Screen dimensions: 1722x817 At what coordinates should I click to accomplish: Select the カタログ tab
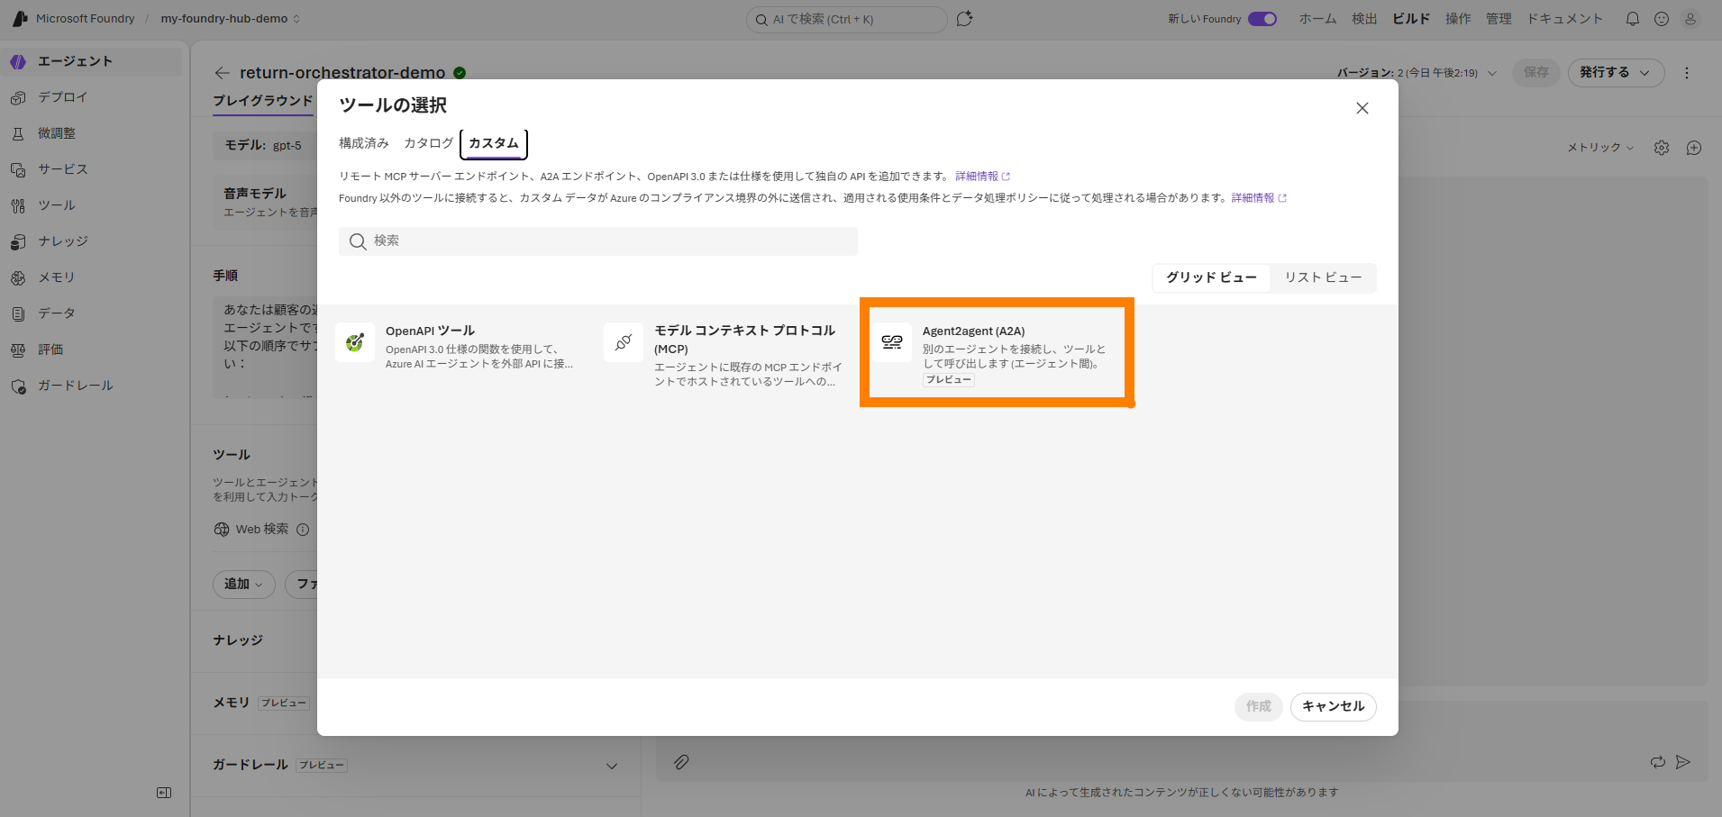tap(428, 143)
